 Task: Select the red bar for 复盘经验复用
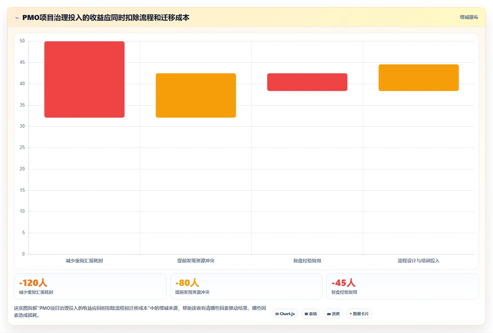pos(307,82)
